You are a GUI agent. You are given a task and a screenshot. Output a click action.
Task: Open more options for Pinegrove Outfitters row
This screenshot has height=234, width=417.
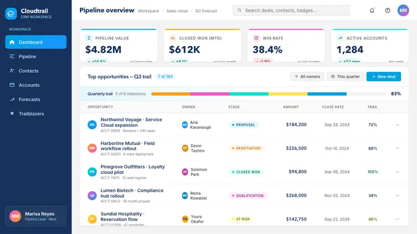point(397,172)
